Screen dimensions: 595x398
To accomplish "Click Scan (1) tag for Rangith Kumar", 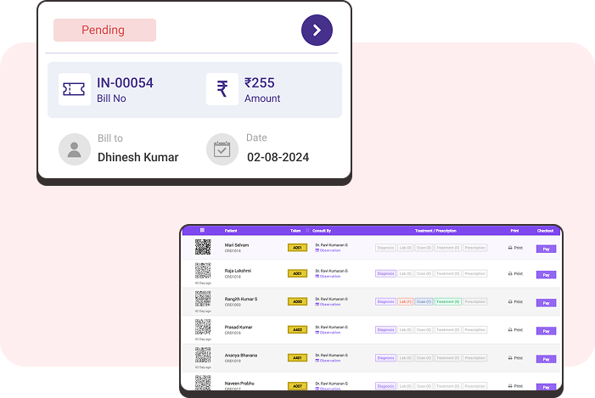I will [x=424, y=301].
